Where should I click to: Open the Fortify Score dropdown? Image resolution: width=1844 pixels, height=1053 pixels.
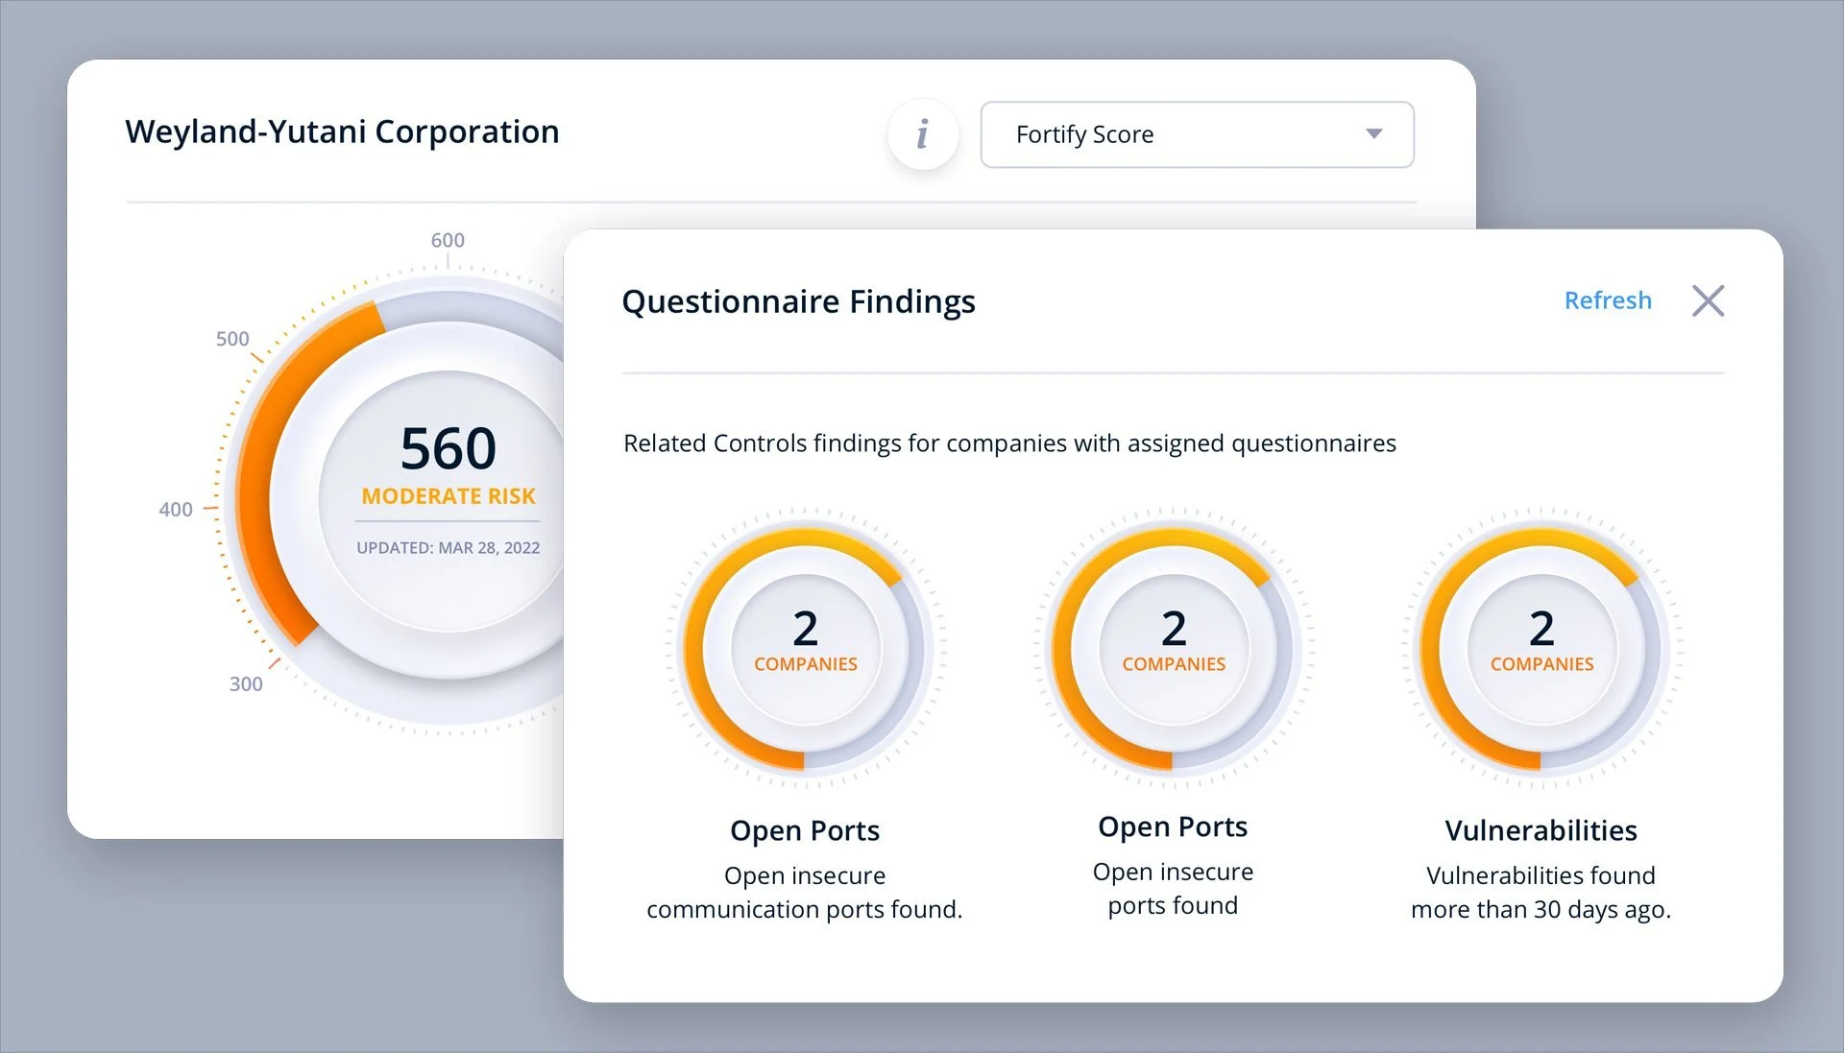click(1196, 134)
